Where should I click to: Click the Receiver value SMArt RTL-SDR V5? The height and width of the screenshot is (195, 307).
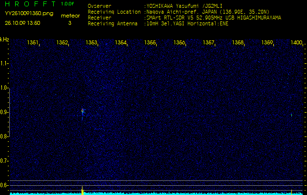click(170, 18)
